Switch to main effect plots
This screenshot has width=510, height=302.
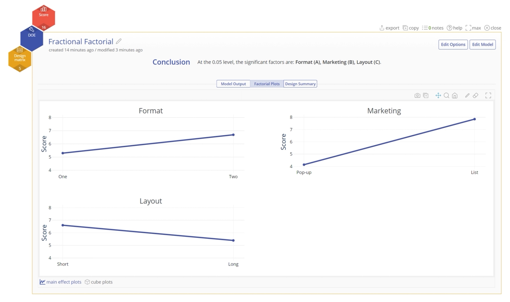(x=61, y=282)
